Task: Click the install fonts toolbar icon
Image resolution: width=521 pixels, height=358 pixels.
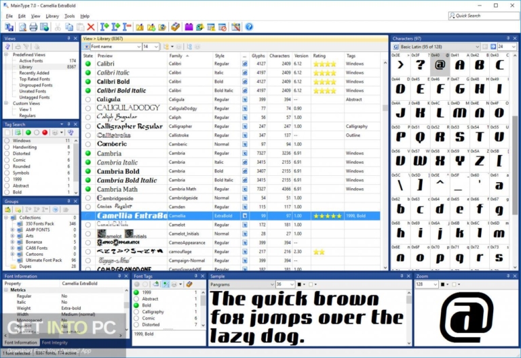Action: click(9, 27)
